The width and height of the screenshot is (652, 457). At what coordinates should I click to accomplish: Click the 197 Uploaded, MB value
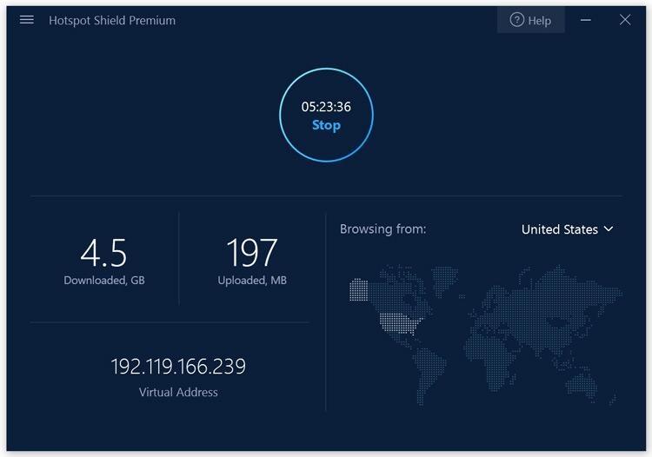251,253
